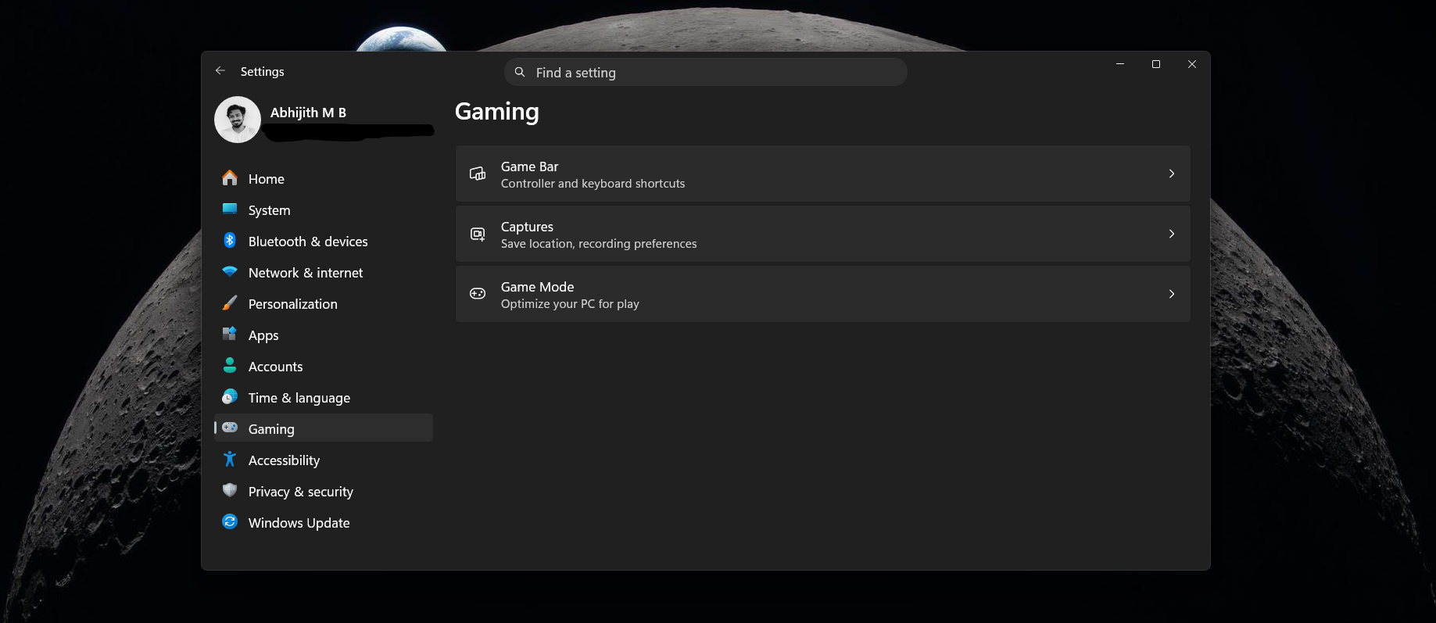This screenshot has width=1436, height=623.
Task: Click the Privacy & security shield icon
Action: coord(230,490)
